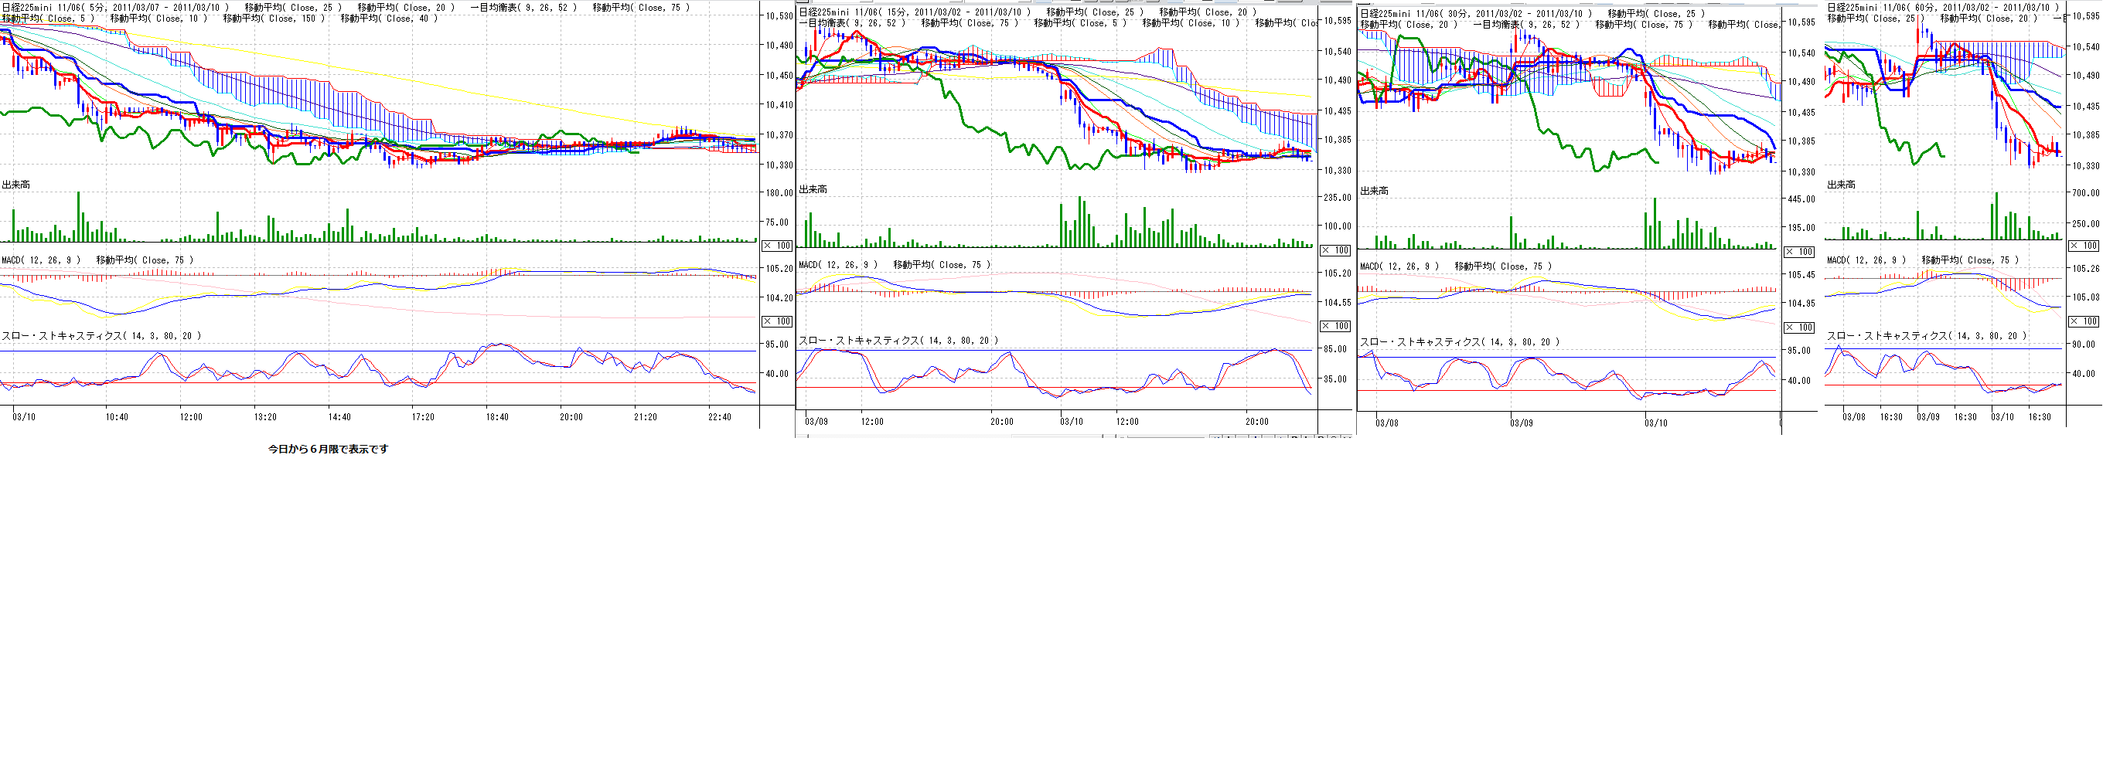
Task: Click 出来高 label in the 30-minute chart
Action: pos(1374,191)
